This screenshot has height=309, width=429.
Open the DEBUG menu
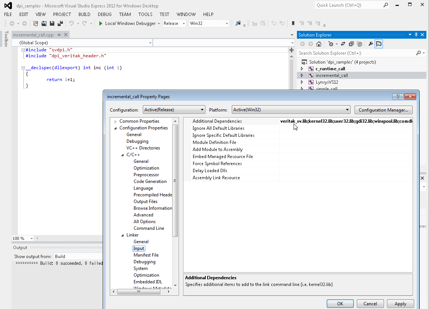coord(105,15)
